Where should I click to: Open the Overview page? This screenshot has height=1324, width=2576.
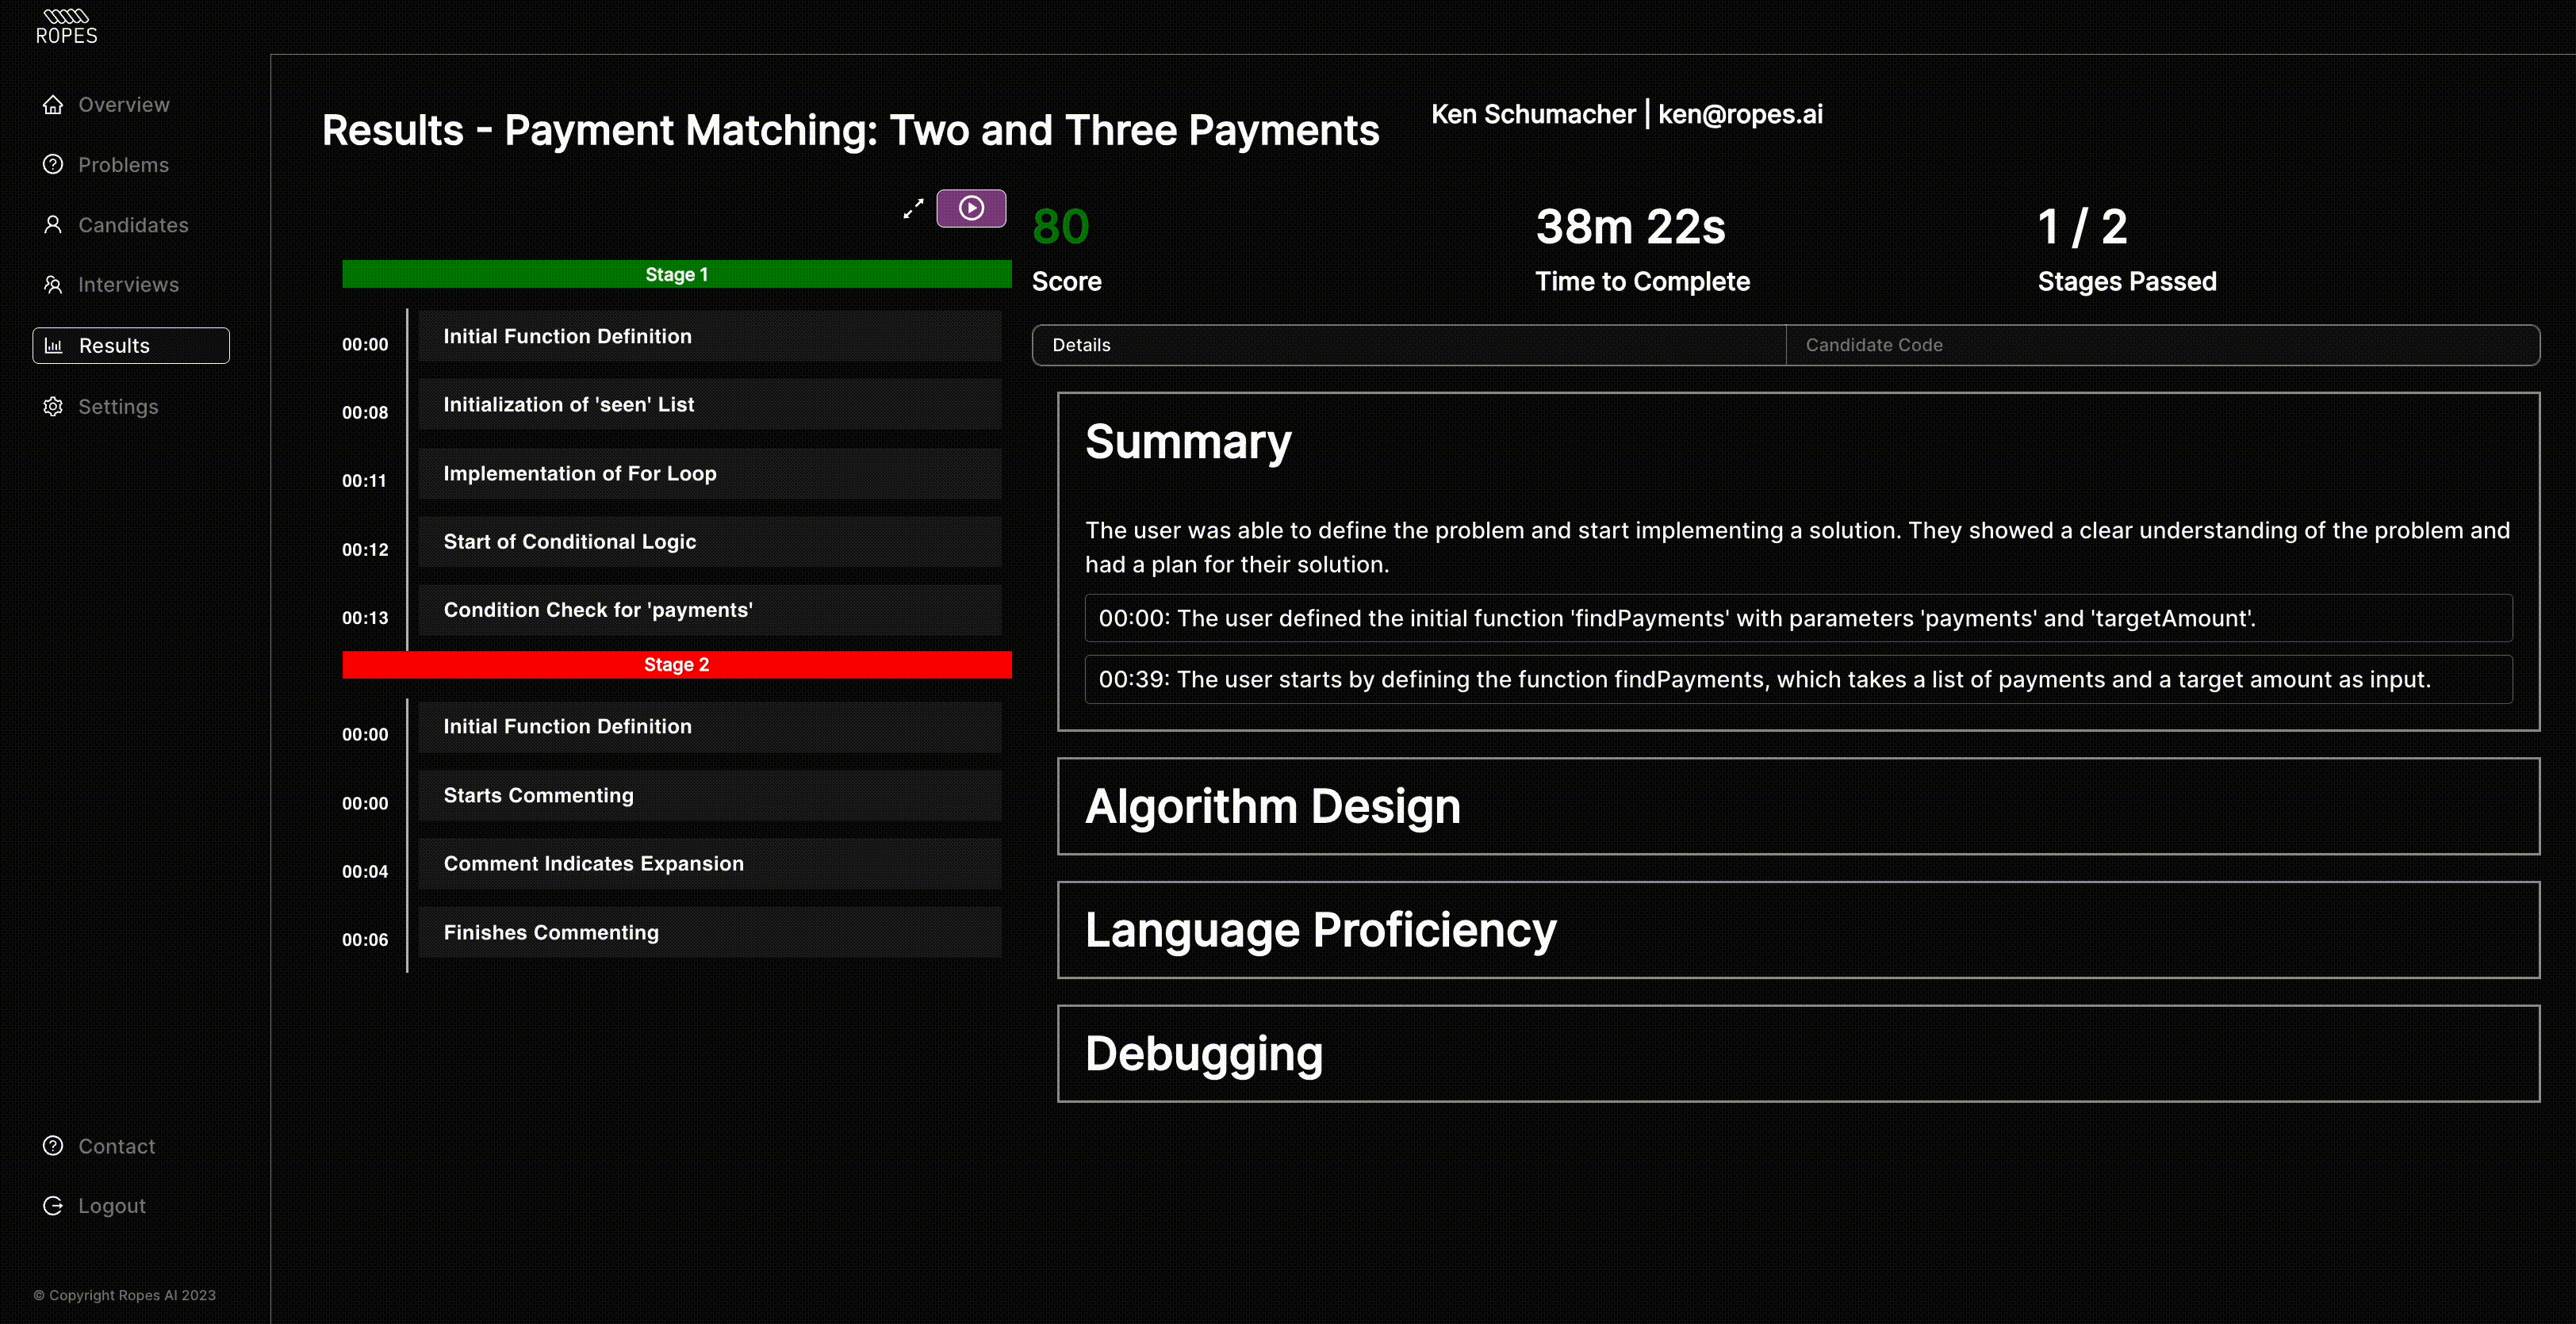[x=124, y=104]
